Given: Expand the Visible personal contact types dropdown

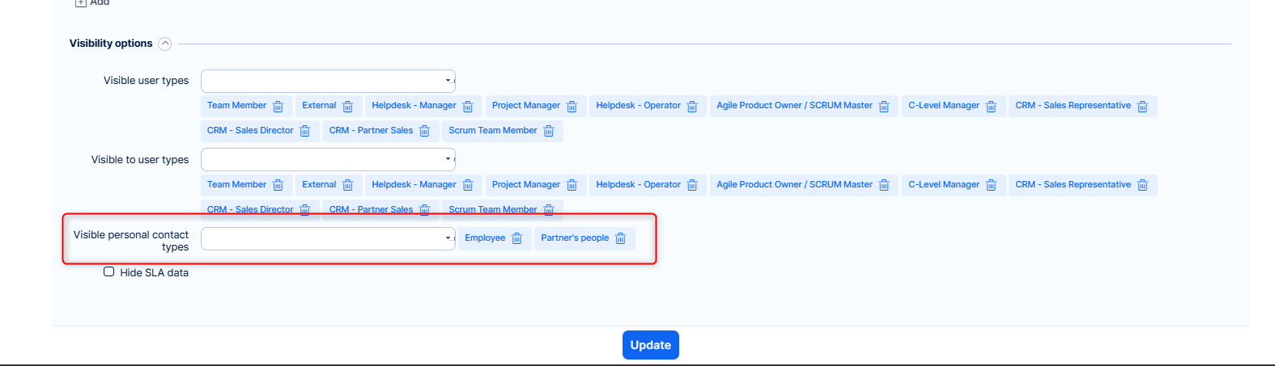Looking at the screenshot, I should click(x=328, y=238).
